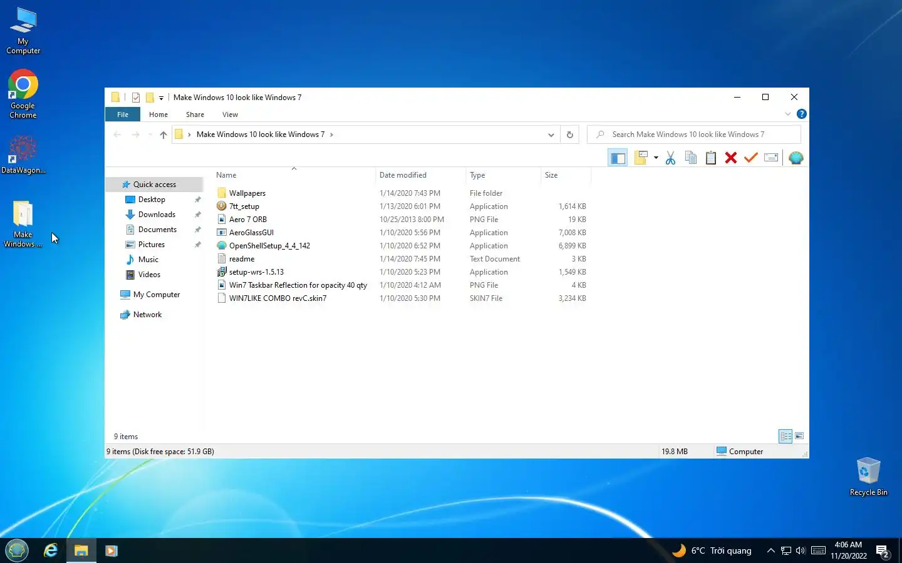
Task: Open the Home ribbon tab
Action: click(x=158, y=114)
